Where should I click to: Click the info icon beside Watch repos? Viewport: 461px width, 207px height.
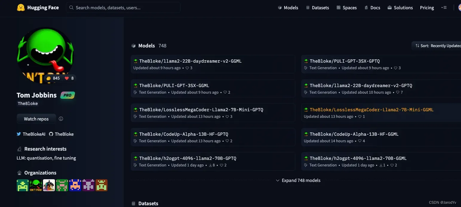[61, 119]
